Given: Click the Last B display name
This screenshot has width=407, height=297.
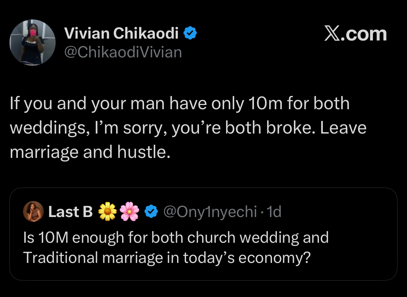Looking at the screenshot, I should coord(70,212).
